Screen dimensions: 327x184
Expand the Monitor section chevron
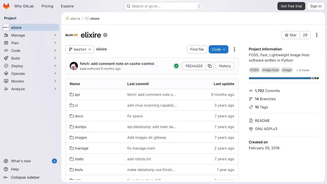point(55,81)
